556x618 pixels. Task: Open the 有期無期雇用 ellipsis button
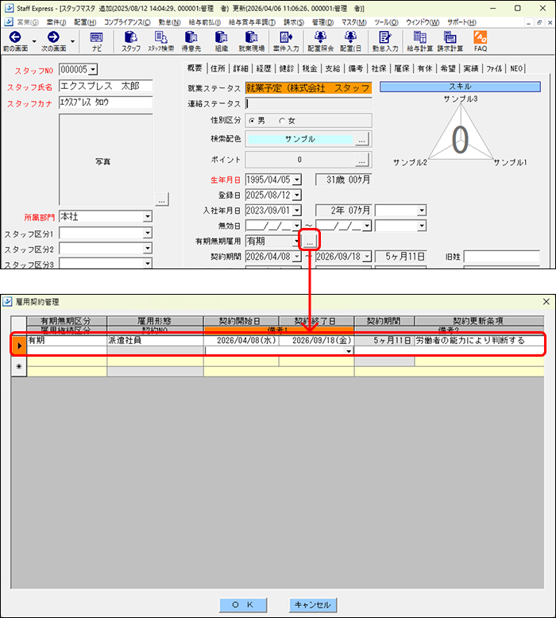pos(310,241)
